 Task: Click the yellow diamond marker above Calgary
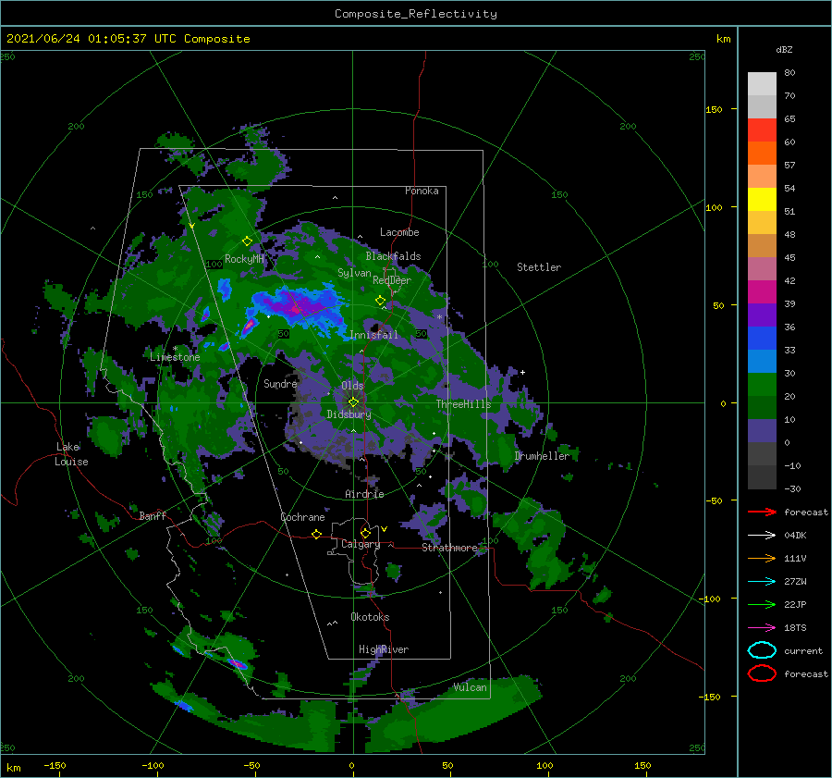coord(365,533)
